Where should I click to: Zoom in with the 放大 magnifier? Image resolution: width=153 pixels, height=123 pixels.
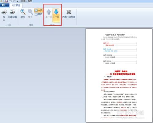coord(23,14)
